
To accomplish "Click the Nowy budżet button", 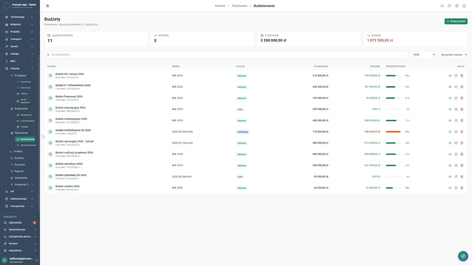I will point(456,21).
